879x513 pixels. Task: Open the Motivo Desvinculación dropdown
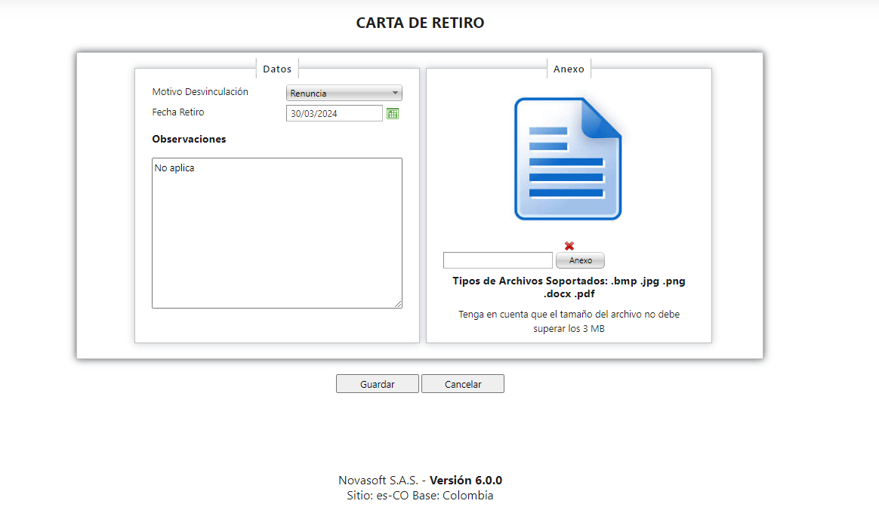tap(344, 93)
